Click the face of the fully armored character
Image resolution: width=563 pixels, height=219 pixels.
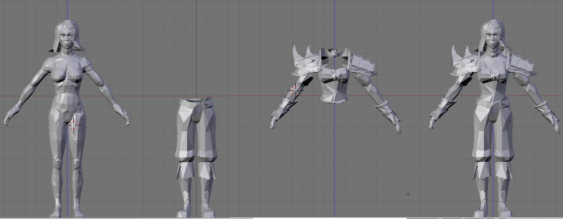(x=493, y=38)
